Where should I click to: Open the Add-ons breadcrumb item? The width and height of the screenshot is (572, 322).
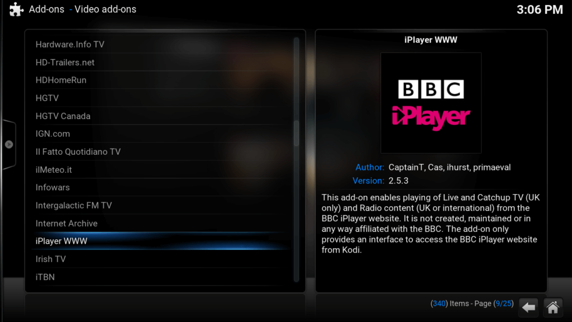point(46,10)
